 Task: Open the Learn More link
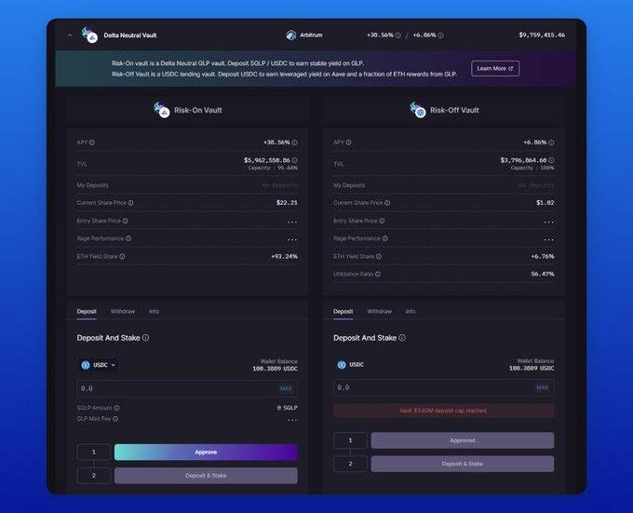495,68
